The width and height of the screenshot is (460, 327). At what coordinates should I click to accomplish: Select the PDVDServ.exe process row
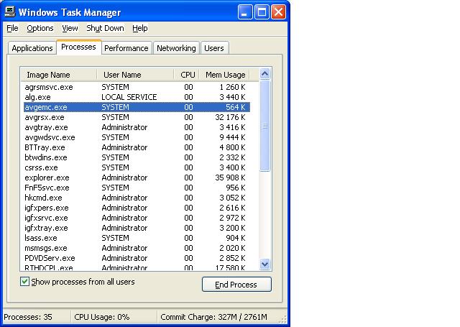click(x=137, y=258)
